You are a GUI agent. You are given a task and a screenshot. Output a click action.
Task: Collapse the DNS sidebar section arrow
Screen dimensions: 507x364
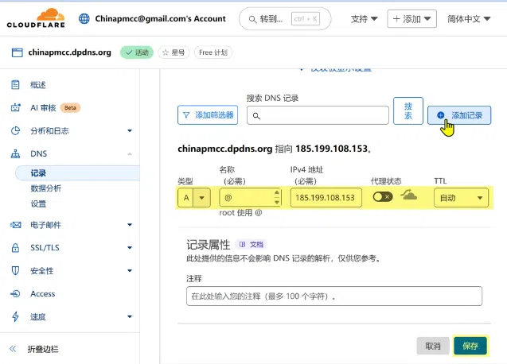tap(130, 153)
